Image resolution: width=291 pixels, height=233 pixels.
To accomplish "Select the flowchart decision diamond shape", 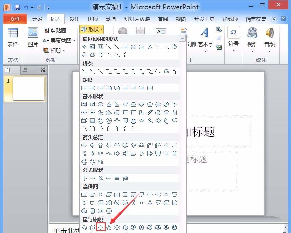I will pyautogui.click(x=100, y=194).
